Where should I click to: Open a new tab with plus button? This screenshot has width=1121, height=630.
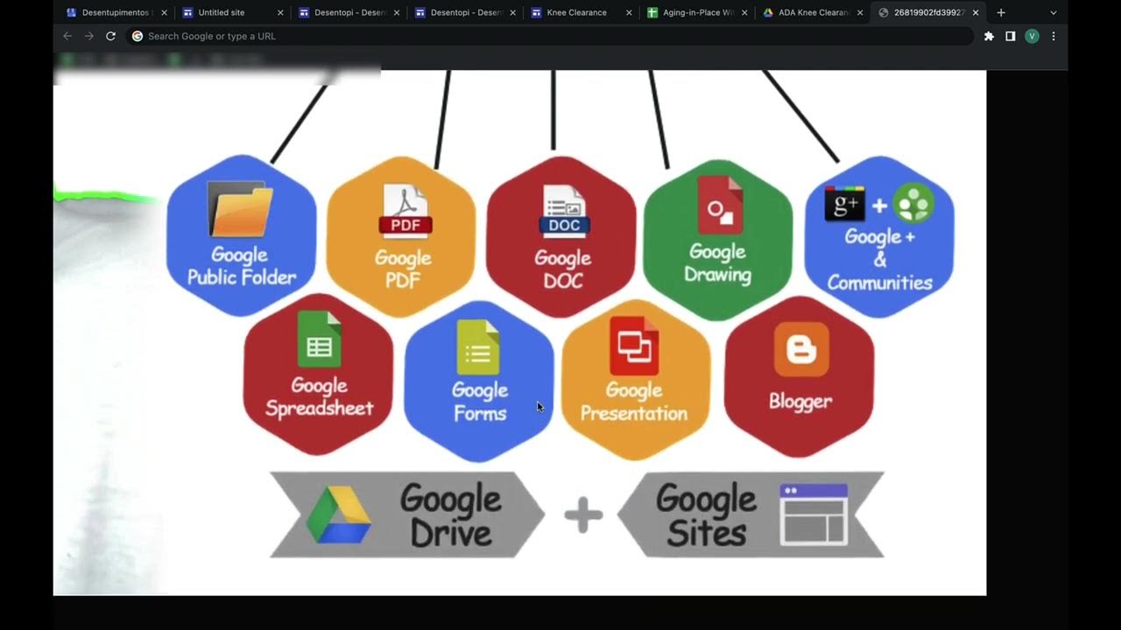coord(1001,12)
